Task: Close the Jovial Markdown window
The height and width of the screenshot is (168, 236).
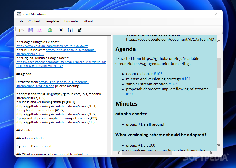Action: coord(216,14)
